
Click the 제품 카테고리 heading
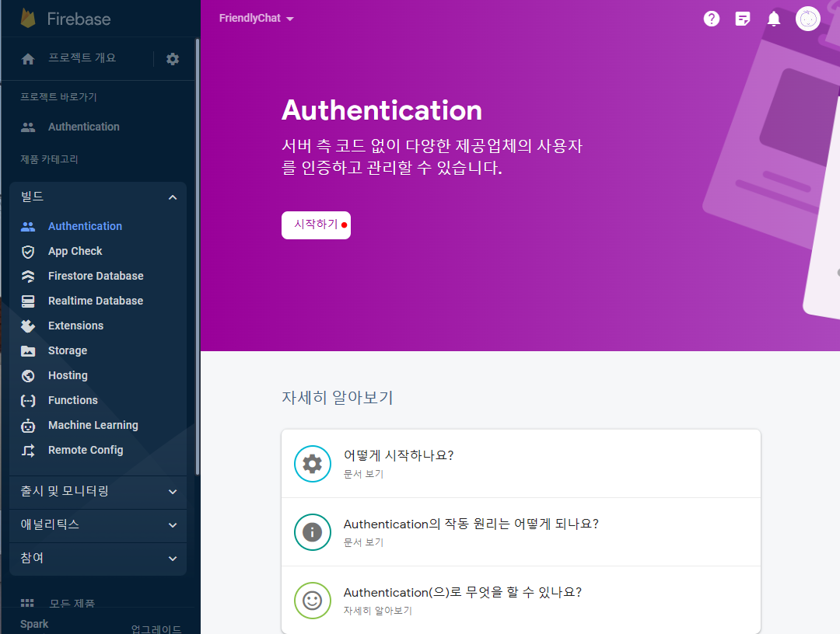[x=49, y=159]
